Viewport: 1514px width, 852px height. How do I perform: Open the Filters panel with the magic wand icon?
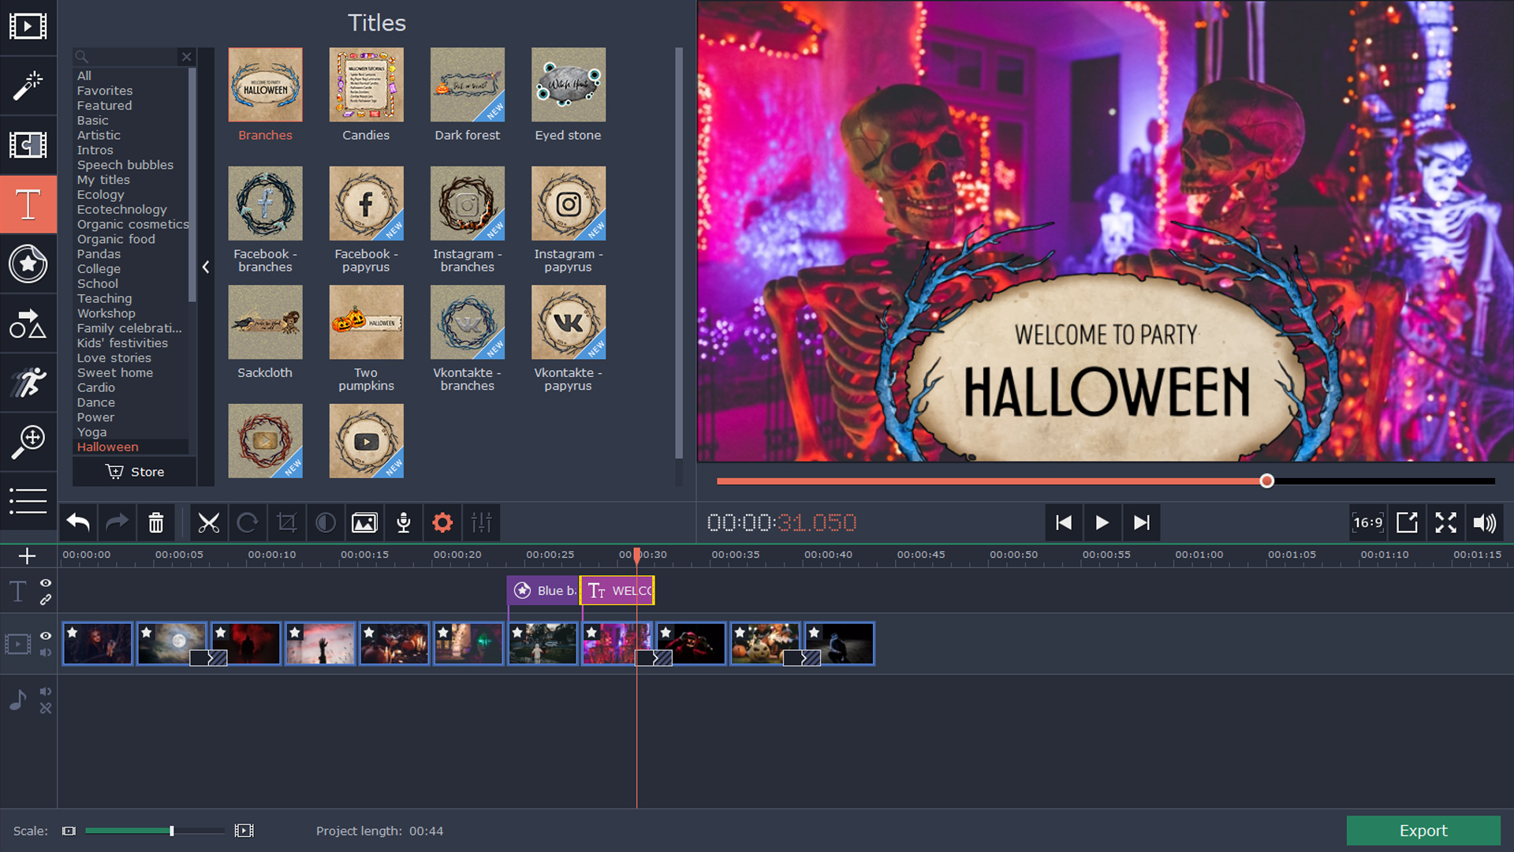point(28,86)
